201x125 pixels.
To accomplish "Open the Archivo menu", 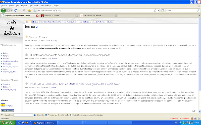I will 4,5.
